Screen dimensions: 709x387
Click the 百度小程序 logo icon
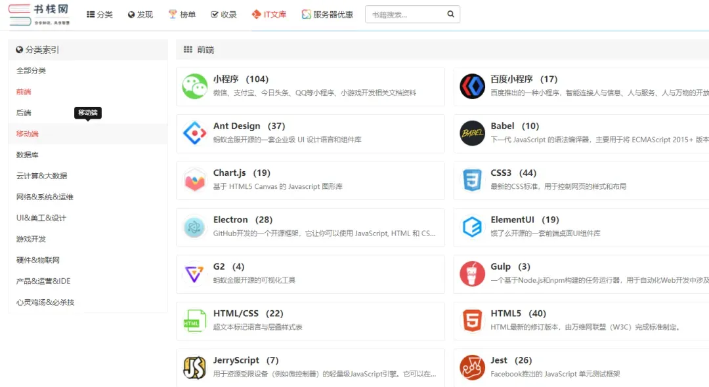pyautogui.click(x=472, y=86)
